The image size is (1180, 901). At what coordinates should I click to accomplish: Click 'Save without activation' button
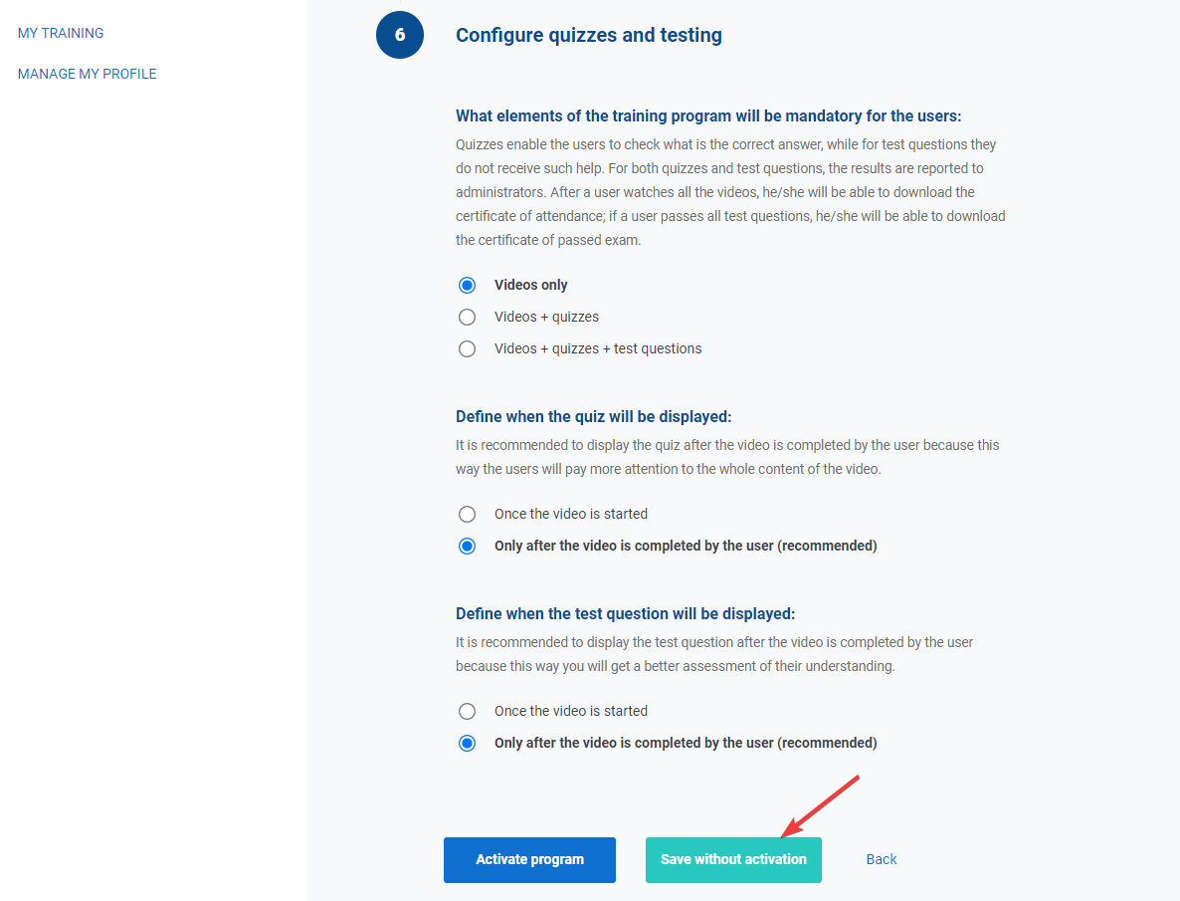point(733,859)
